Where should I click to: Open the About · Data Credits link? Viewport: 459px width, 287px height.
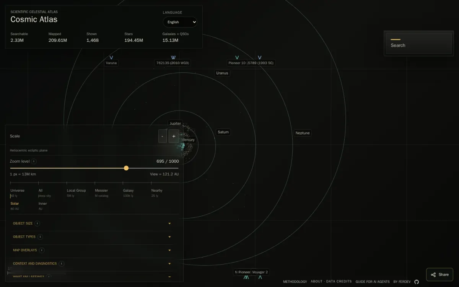(x=331, y=282)
